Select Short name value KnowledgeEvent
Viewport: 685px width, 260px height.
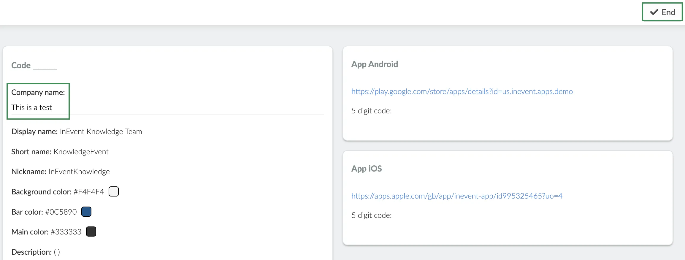coord(81,152)
